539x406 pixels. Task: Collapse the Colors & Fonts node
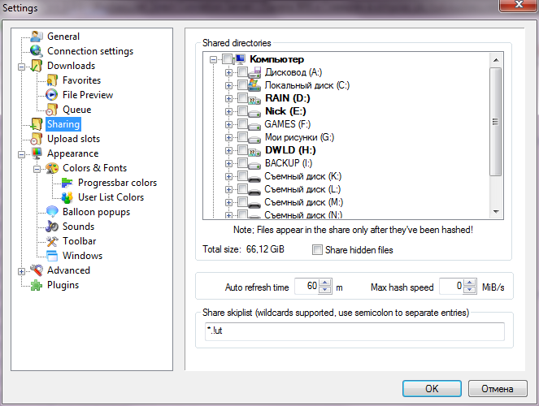(x=37, y=169)
